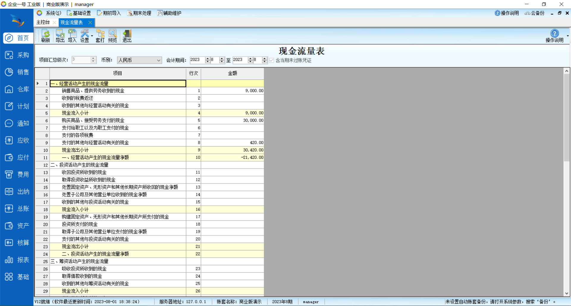Open the 应付 payables module

(x=17, y=157)
